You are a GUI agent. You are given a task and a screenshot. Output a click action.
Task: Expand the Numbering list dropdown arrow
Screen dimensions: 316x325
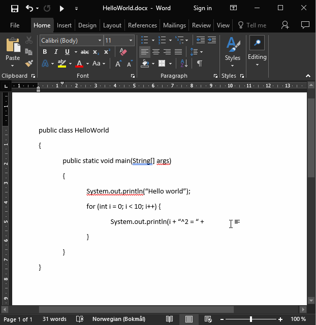170,40
